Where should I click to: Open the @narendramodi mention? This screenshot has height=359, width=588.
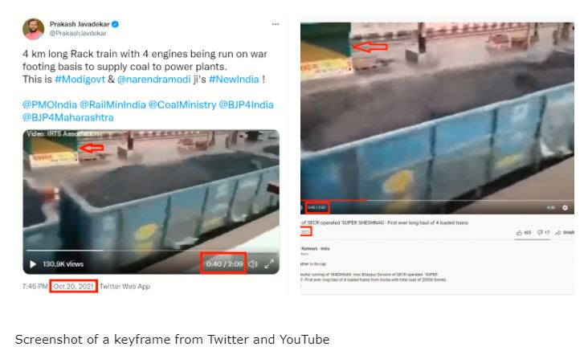pos(153,80)
